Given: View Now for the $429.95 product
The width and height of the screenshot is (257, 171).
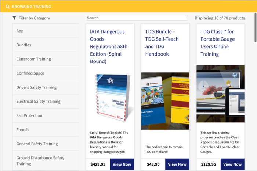Looking at the screenshot, I should tap(122, 164).
